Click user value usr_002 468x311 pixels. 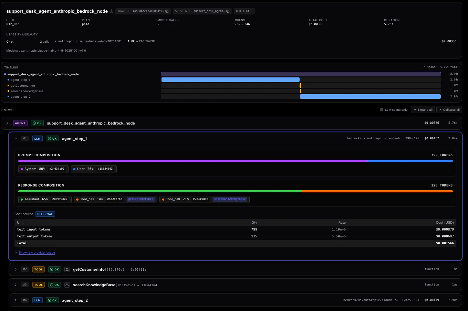pyautogui.click(x=13, y=24)
